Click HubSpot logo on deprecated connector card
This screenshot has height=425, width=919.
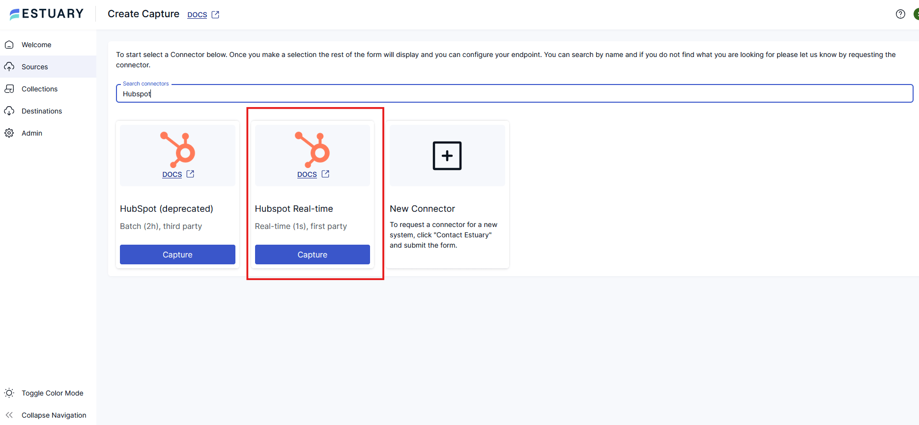tap(178, 149)
